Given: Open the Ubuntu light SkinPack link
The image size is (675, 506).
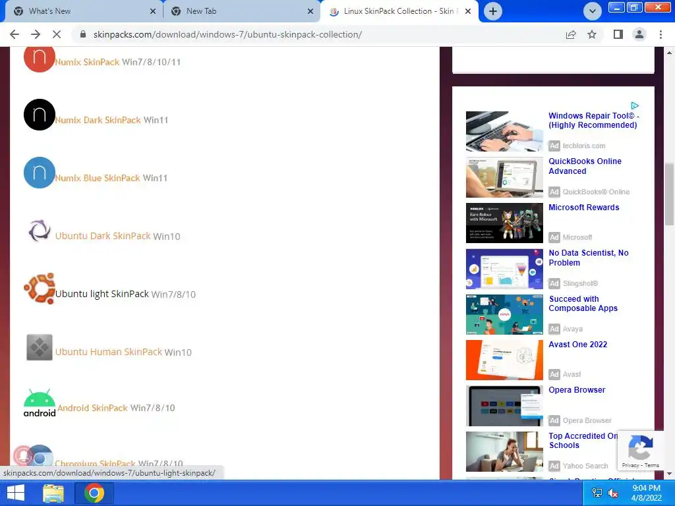Looking at the screenshot, I should pyautogui.click(x=102, y=294).
